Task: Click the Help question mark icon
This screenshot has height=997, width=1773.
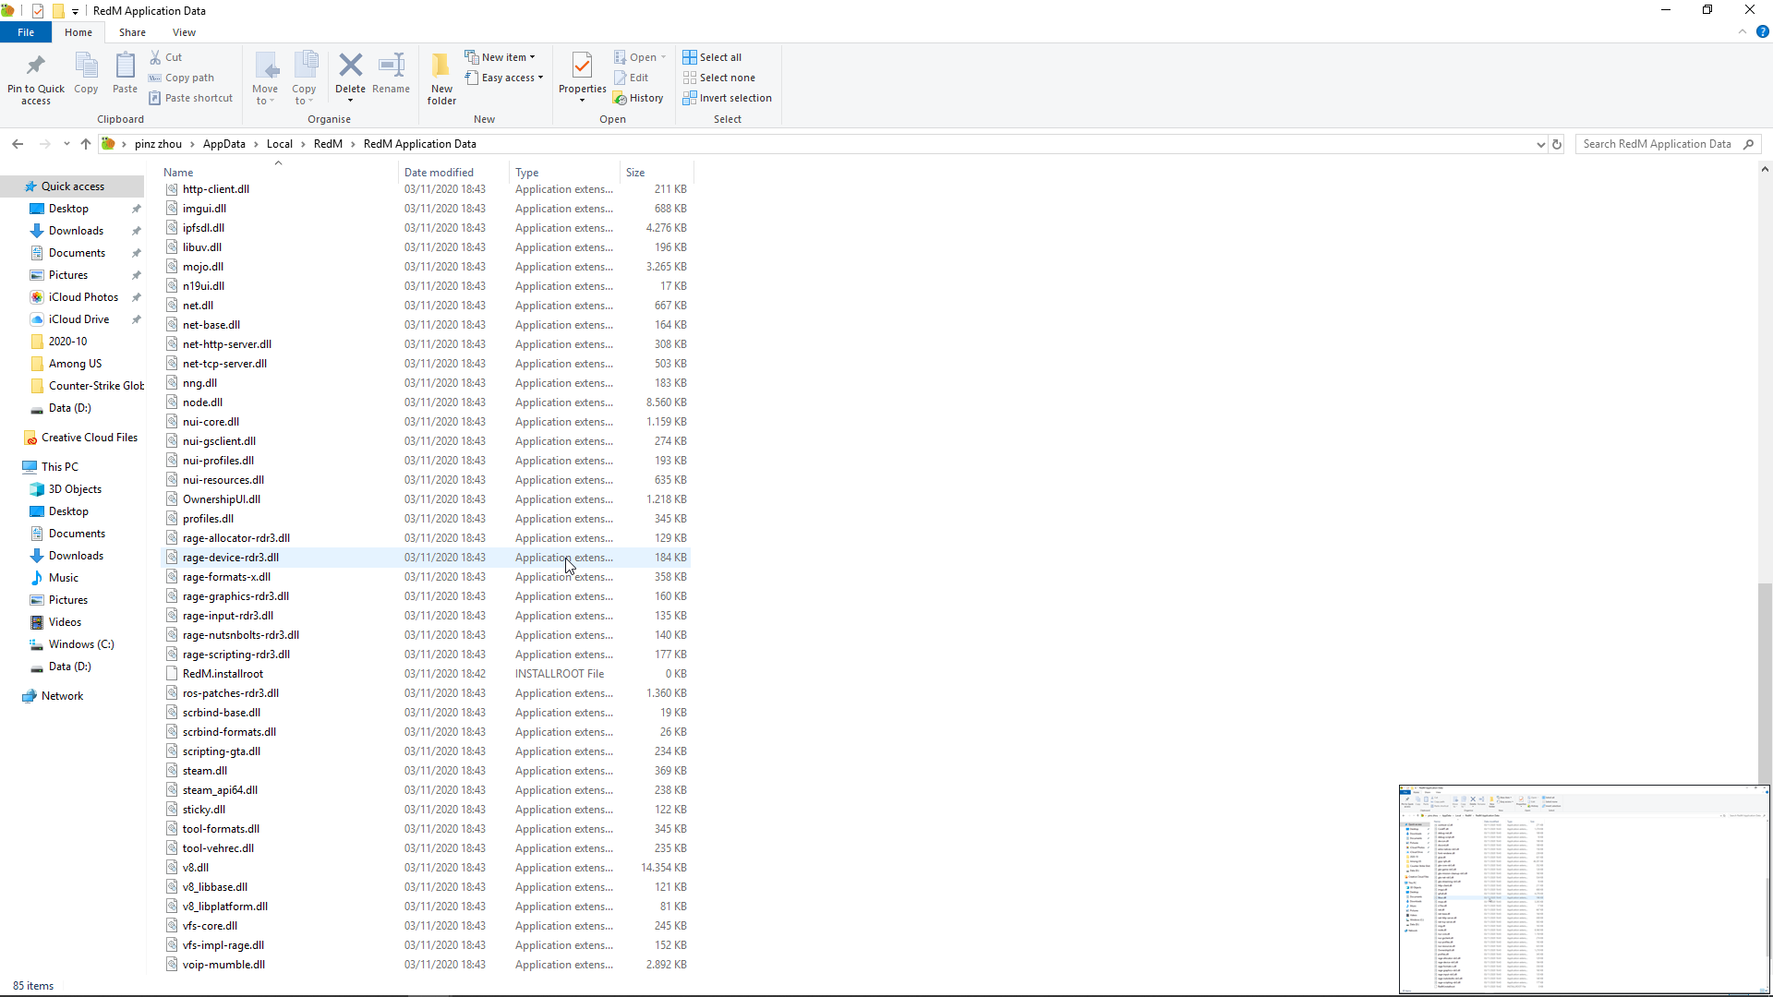Action: pos(1764,30)
